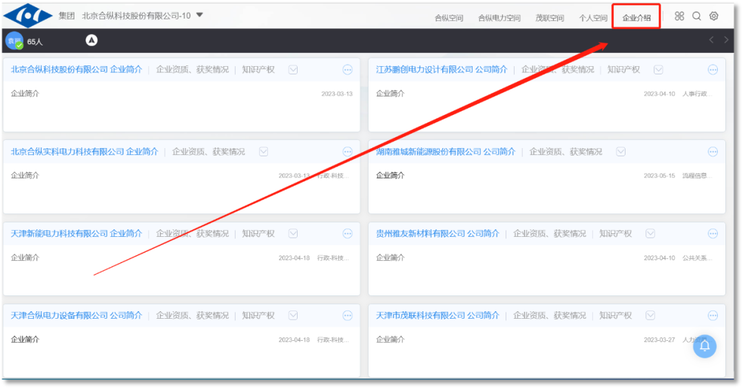Expand the company selector dropdown arrow
The width and height of the screenshot is (744, 389).
click(x=200, y=15)
